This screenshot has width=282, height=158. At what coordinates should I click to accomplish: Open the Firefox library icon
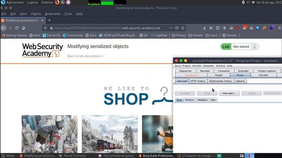[211, 28]
